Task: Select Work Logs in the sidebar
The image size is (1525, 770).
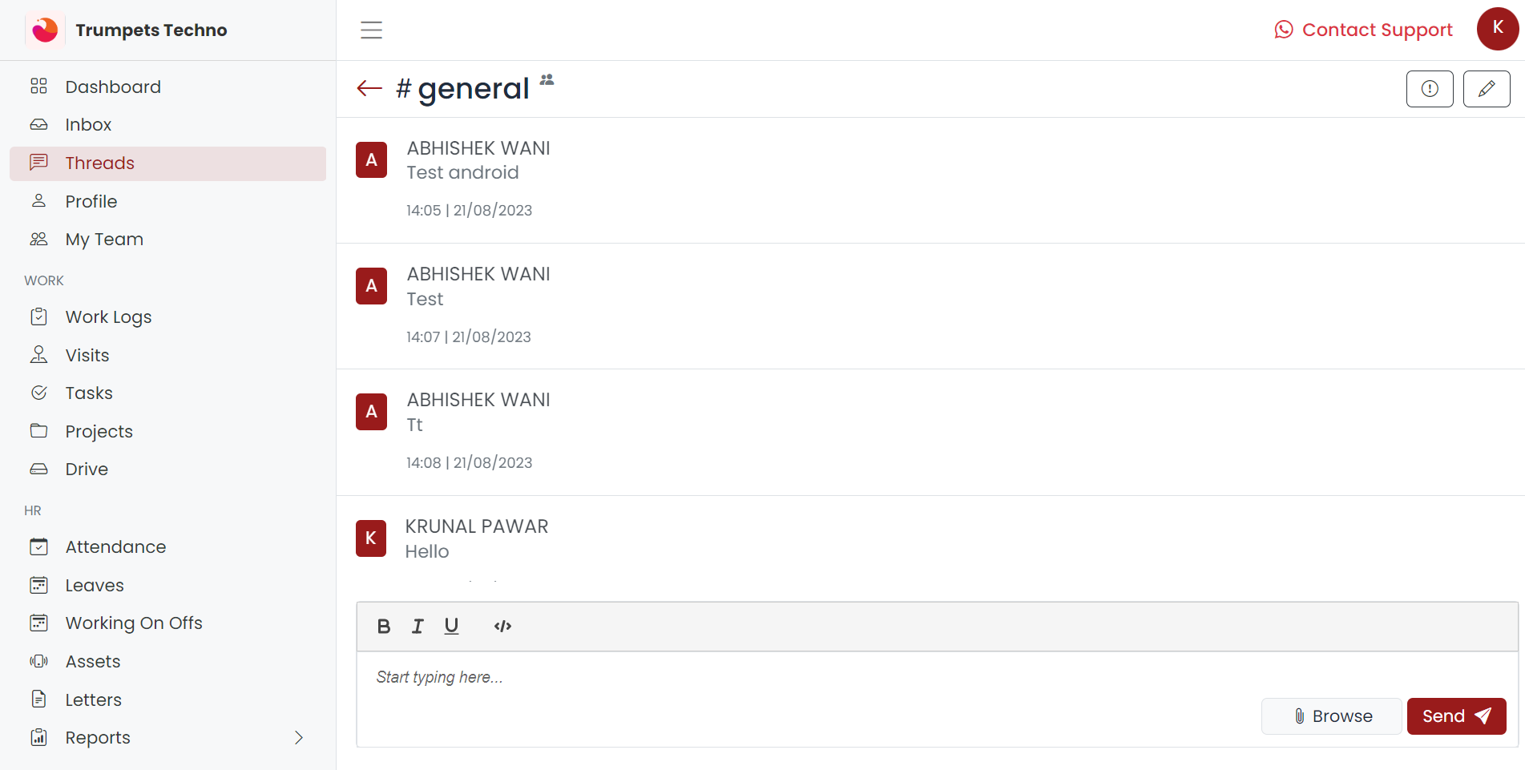Action: pos(108,317)
